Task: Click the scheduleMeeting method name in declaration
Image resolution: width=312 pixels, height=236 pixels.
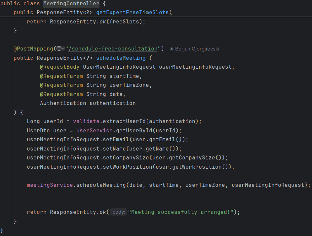Action: (x=121, y=58)
